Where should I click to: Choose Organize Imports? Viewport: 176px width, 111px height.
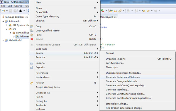[x=137, y=59]
